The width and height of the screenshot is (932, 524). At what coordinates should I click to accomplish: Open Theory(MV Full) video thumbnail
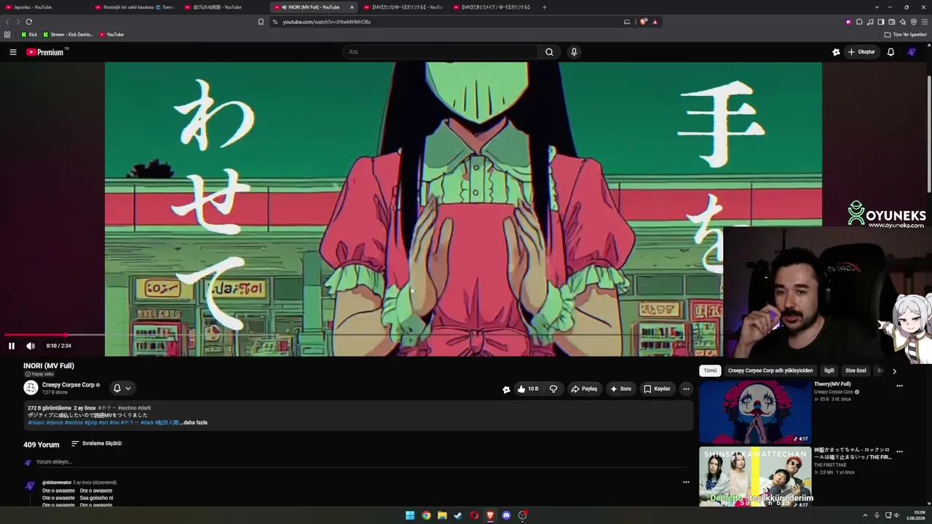pyautogui.click(x=755, y=412)
